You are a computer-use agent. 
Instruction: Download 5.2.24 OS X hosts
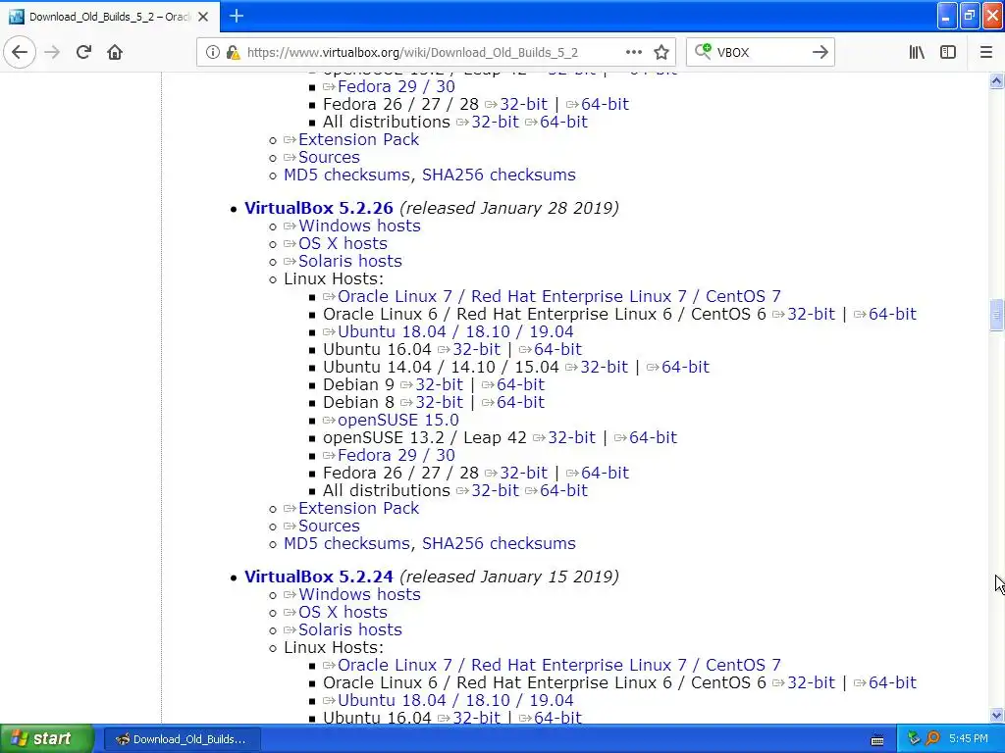tap(343, 612)
